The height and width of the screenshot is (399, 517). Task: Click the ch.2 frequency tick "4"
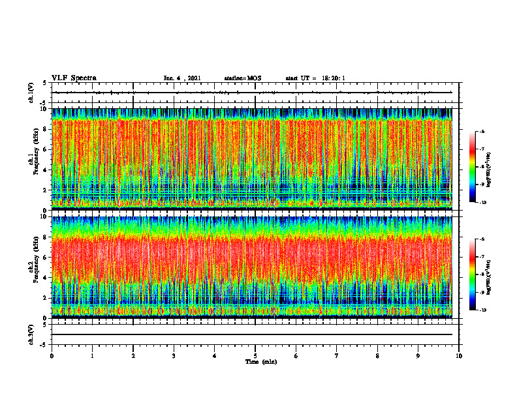(x=46, y=278)
